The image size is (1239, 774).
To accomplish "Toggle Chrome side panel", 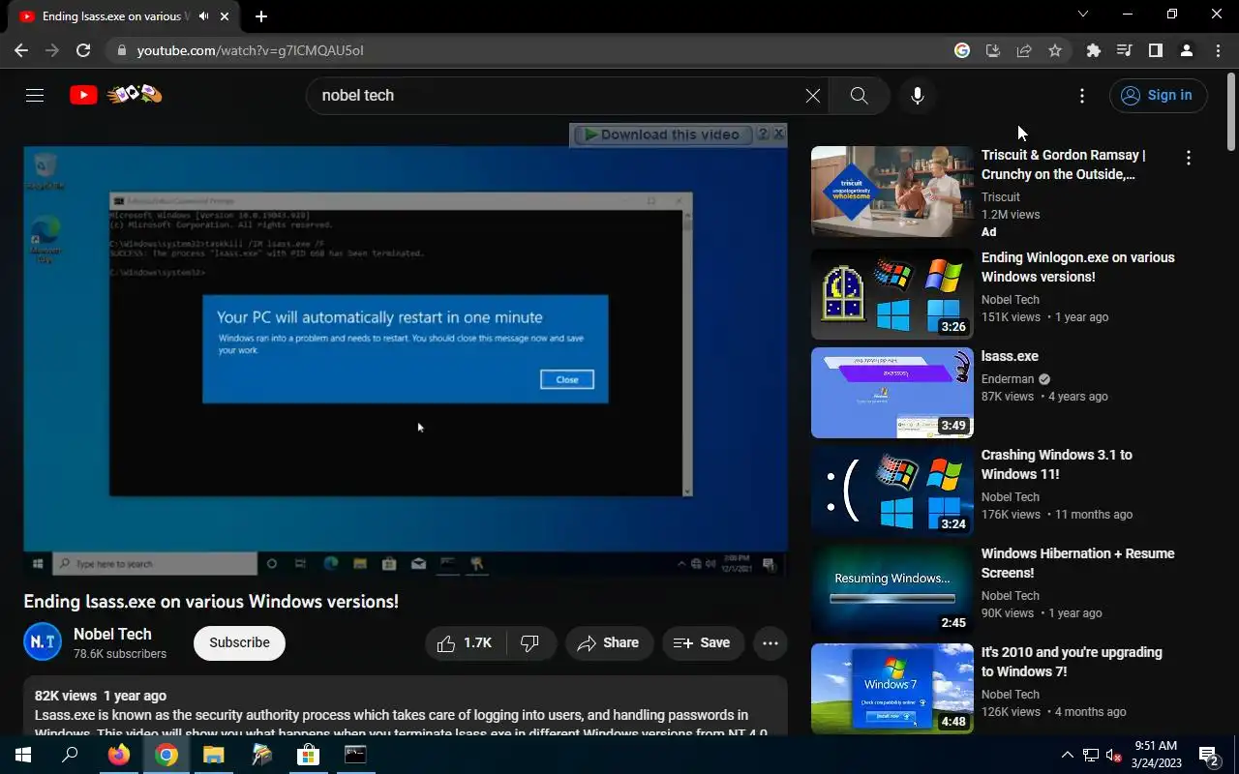I will 1156,50.
